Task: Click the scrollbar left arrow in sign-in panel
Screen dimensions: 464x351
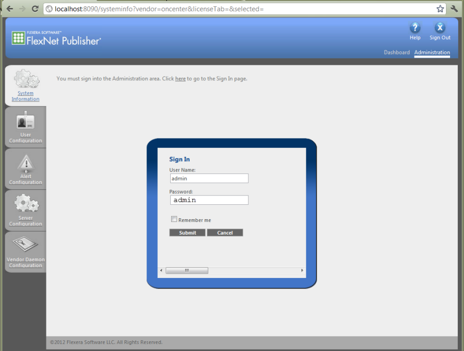Action: click(x=161, y=270)
